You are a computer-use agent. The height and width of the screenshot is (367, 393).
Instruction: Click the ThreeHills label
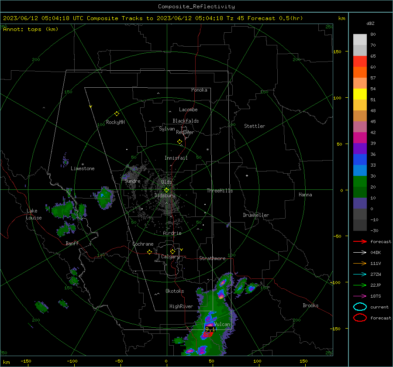(220, 191)
